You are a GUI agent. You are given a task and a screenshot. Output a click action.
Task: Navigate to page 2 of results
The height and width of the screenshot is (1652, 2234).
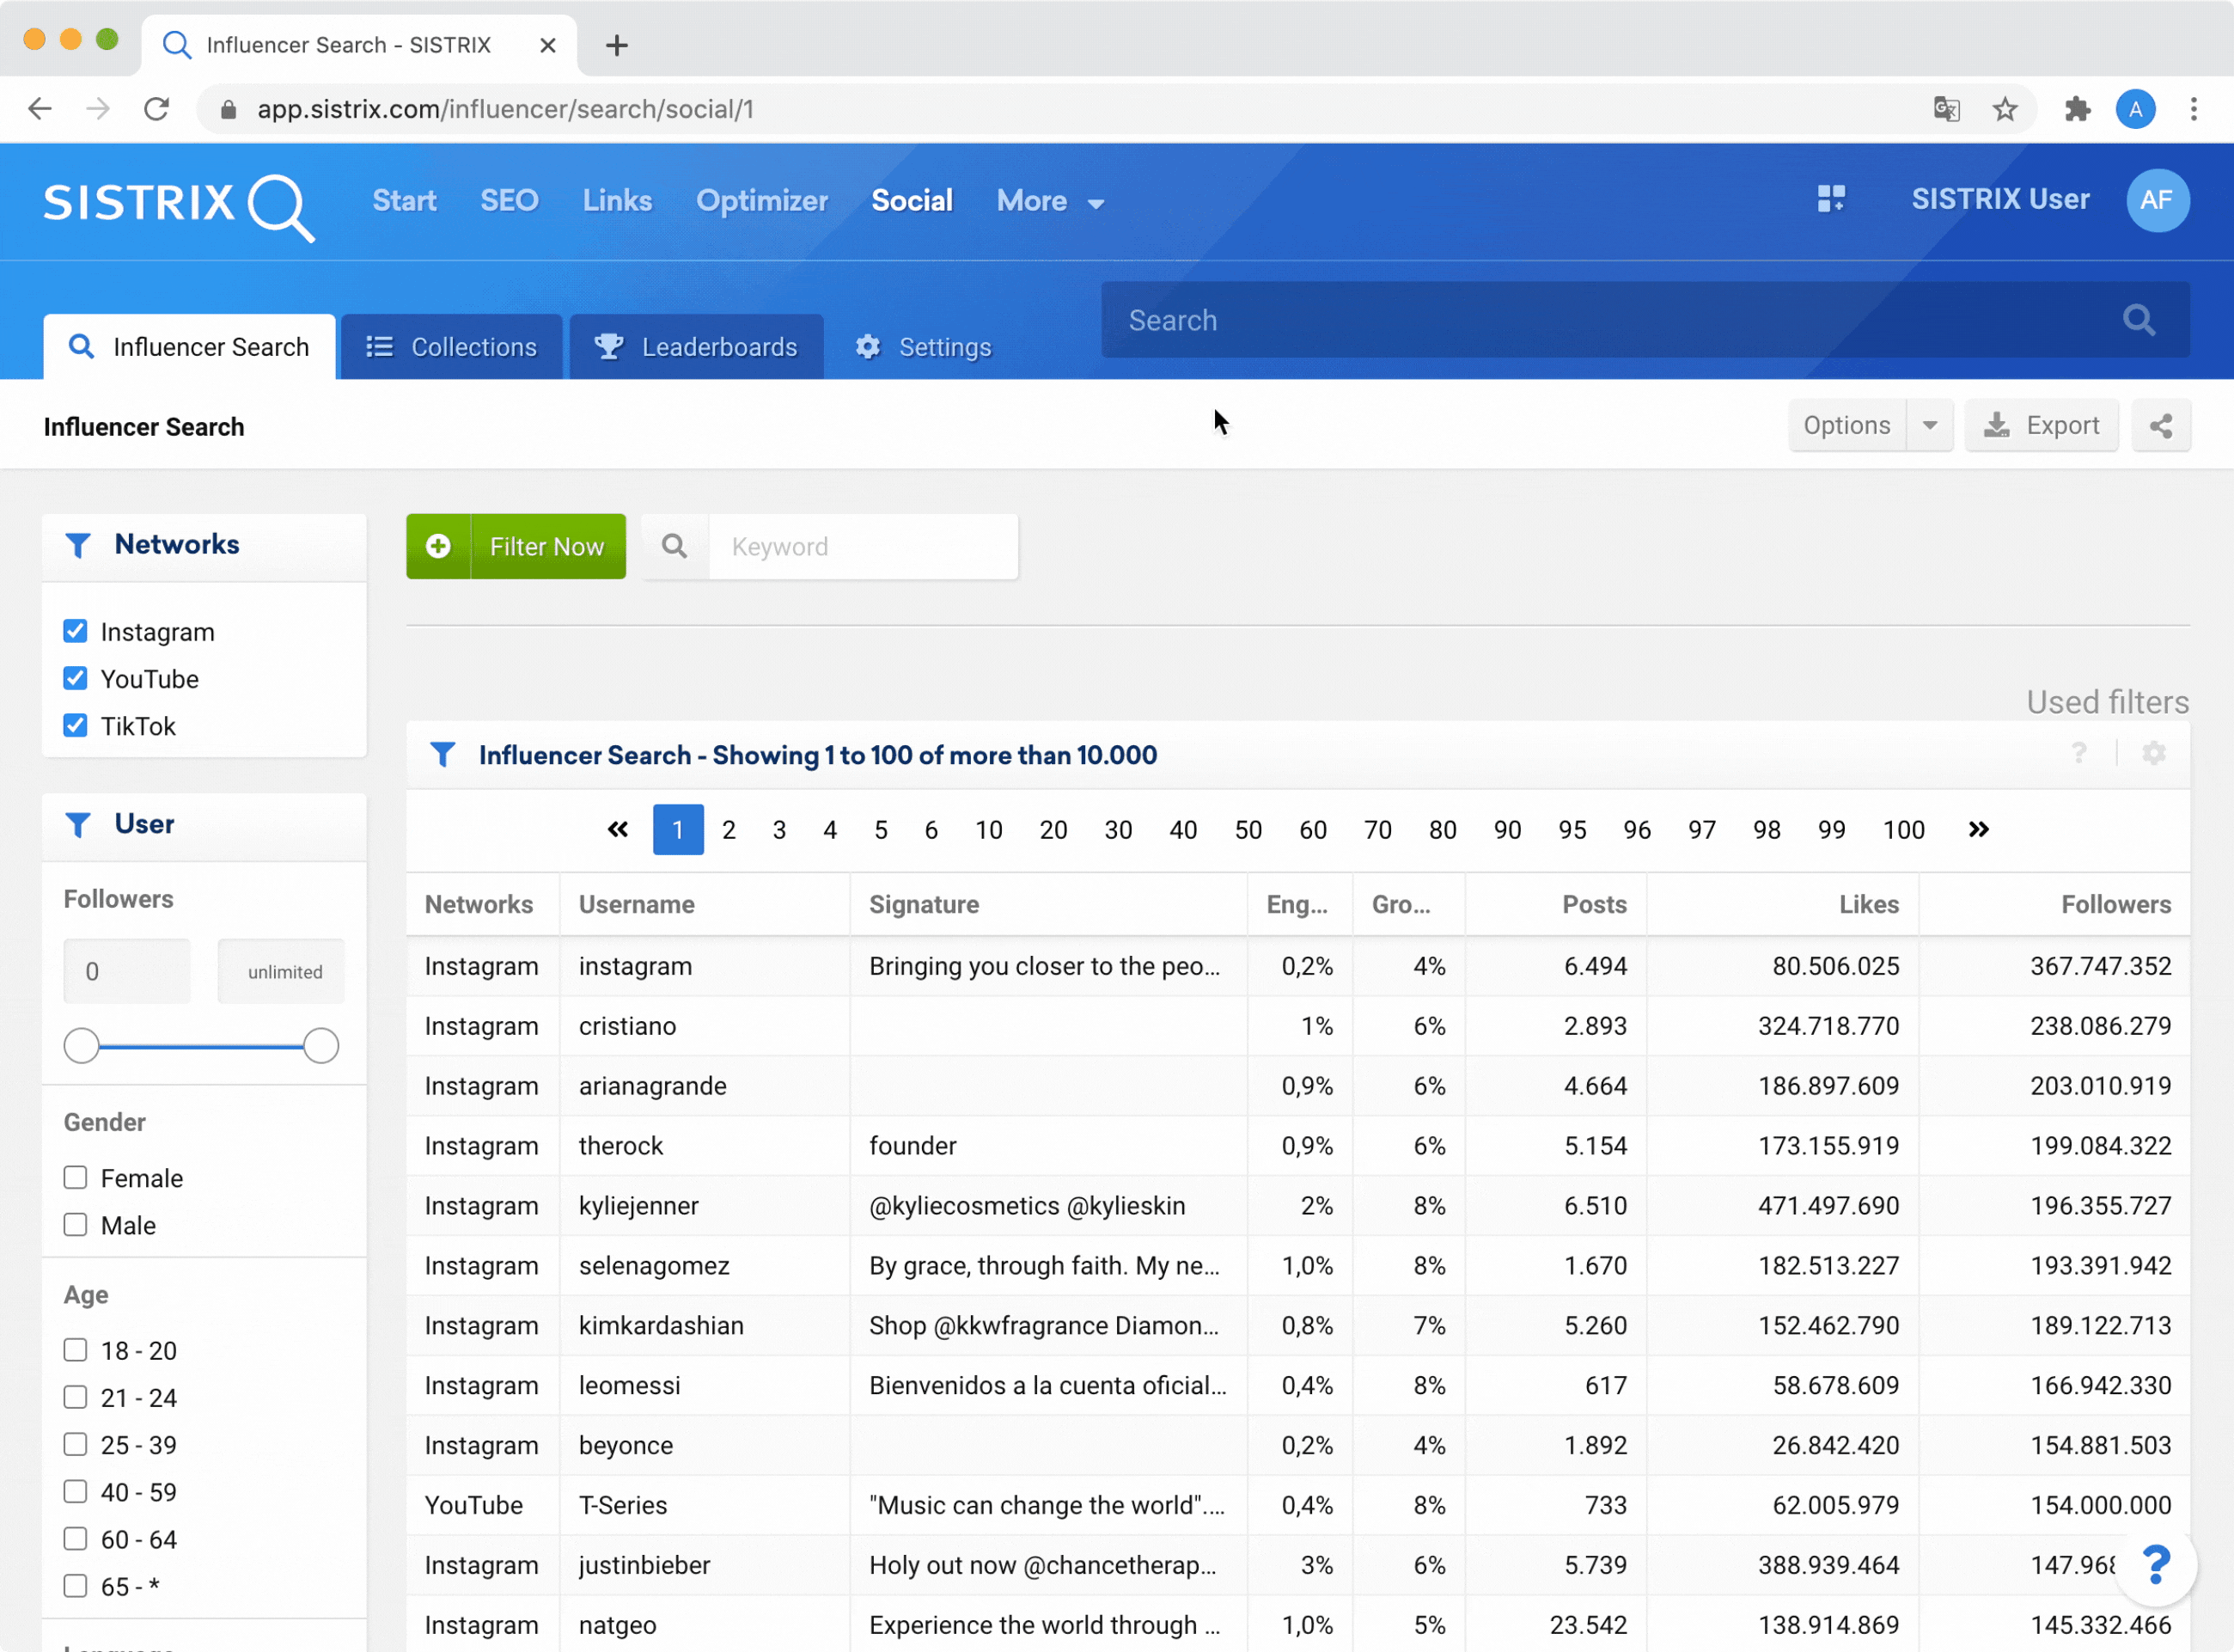729,828
